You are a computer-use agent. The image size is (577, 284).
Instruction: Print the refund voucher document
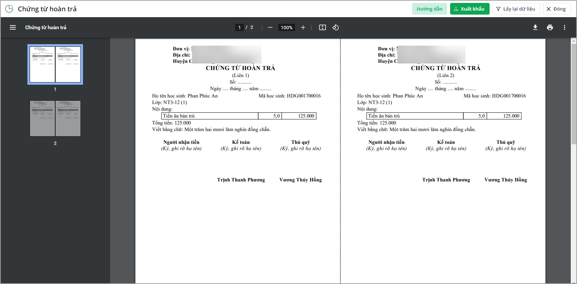point(550,27)
